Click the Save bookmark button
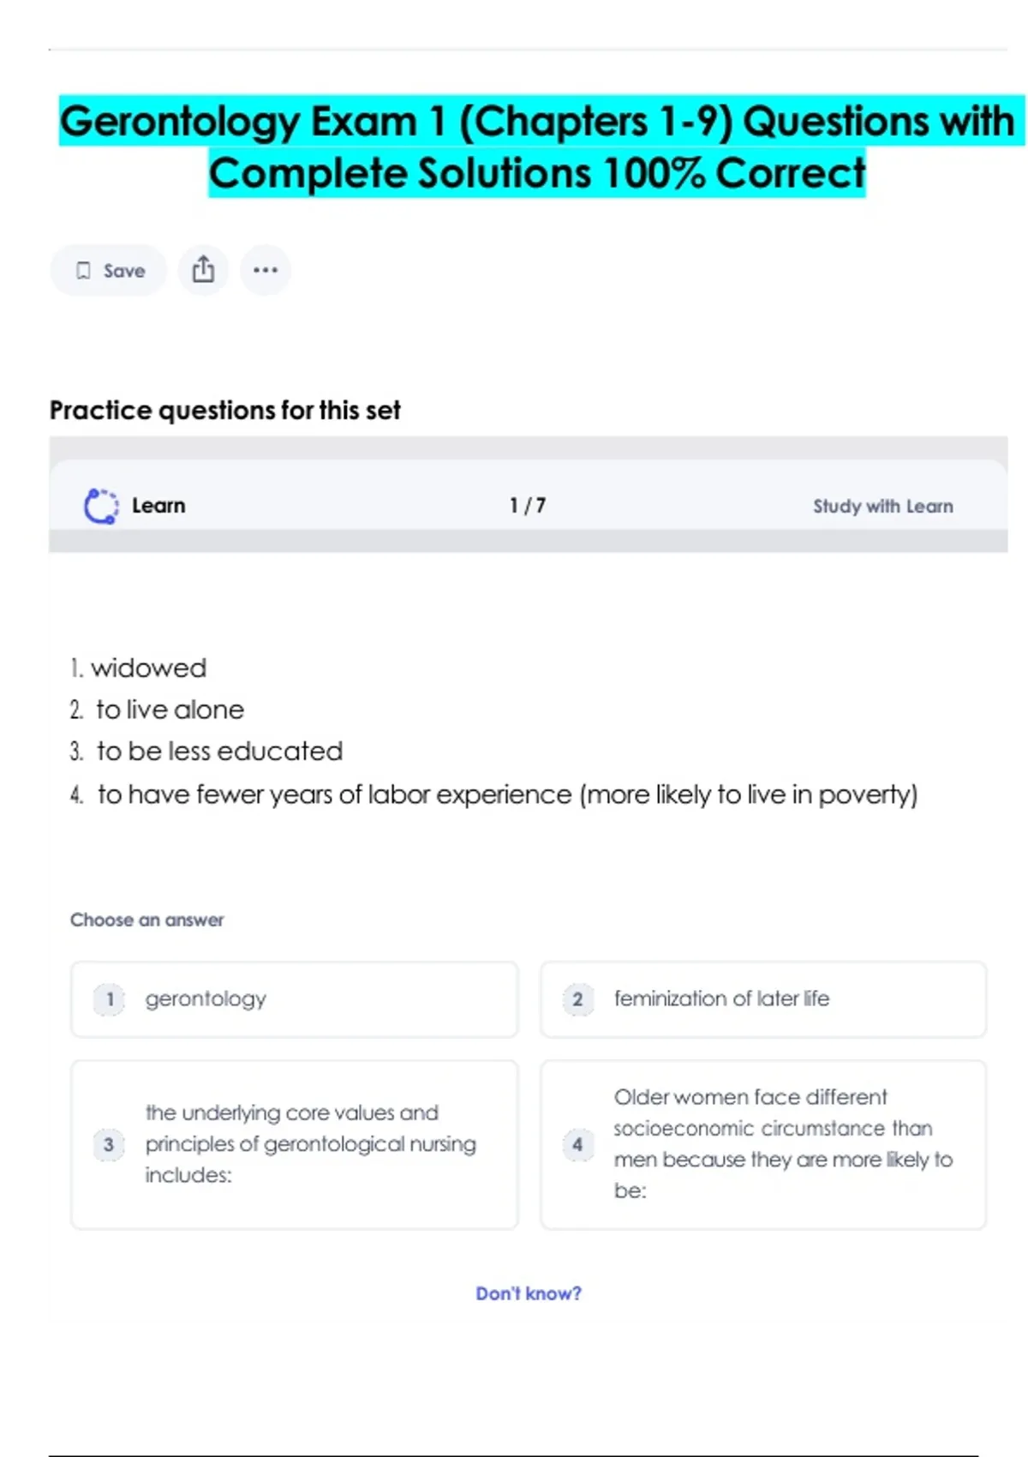The width and height of the screenshot is (1028, 1457). coord(109,271)
